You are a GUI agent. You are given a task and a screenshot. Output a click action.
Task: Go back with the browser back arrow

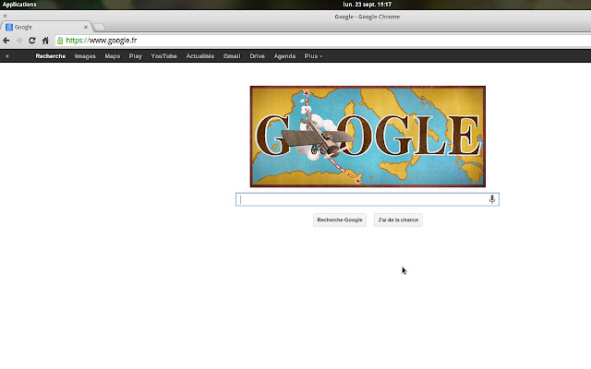coord(6,41)
